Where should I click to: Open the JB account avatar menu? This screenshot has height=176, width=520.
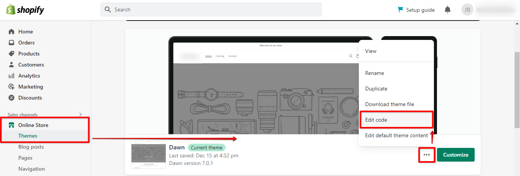pos(467,10)
